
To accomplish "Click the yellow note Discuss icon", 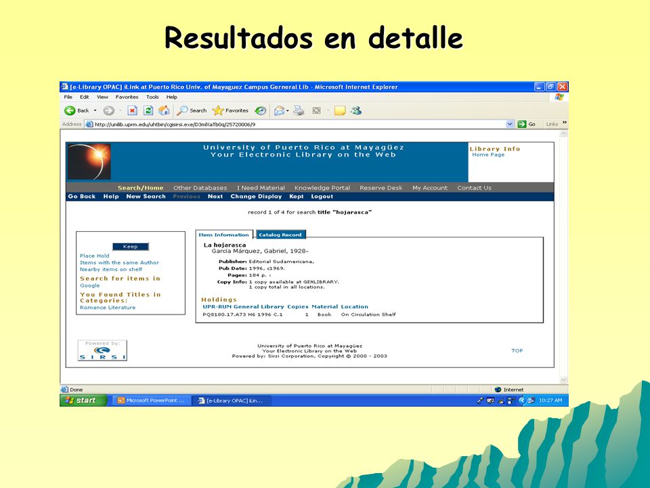I will 340,110.
